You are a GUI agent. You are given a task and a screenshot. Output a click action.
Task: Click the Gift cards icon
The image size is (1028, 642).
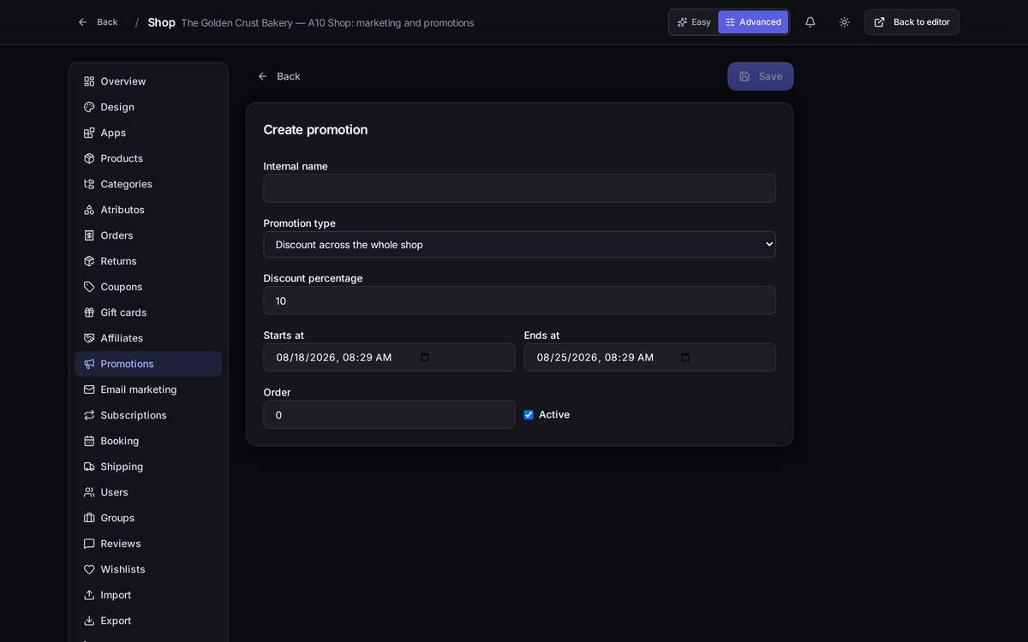coord(89,312)
